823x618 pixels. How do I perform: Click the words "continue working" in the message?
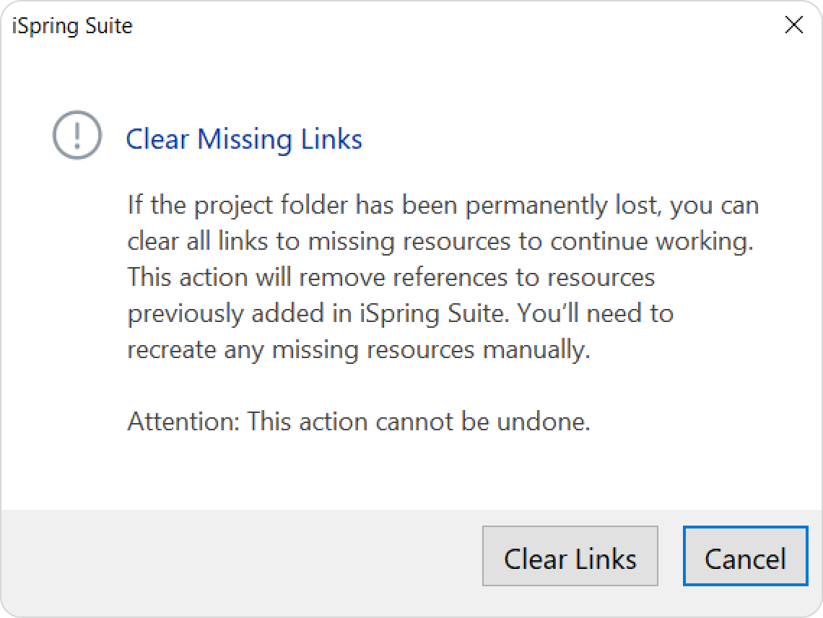pos(652,242)
